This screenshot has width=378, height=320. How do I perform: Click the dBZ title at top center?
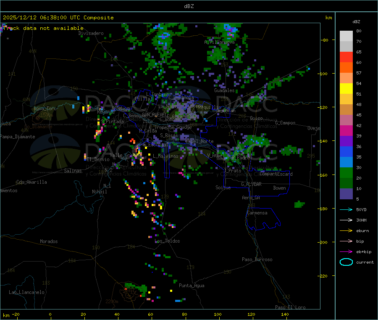coord(189,6)
